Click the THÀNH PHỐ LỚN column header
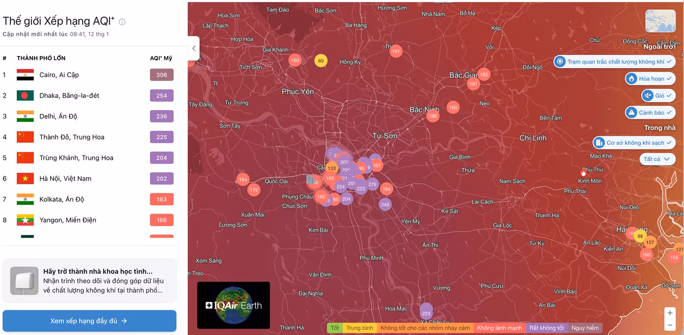The width and height of the screenshot is (684, 335). click(41, 58)
